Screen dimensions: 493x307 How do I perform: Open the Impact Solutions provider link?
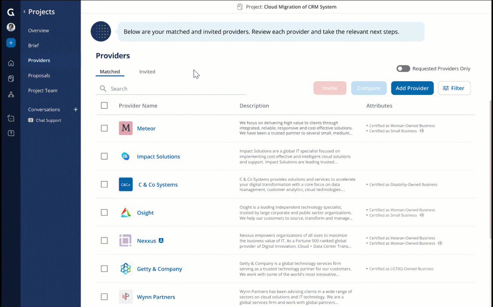[x=158, y=156]
